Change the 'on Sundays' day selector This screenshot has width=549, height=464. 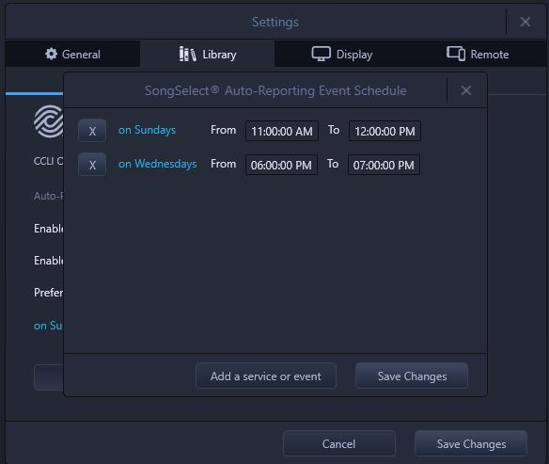[x=147, y=130]
